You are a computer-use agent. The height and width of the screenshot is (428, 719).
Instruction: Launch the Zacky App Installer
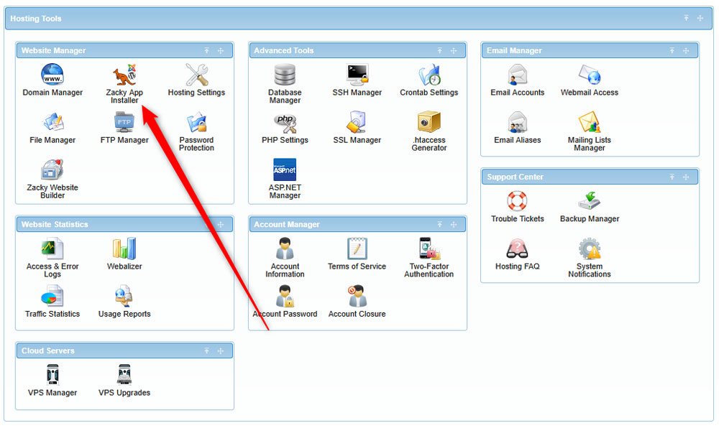point(124,79)
